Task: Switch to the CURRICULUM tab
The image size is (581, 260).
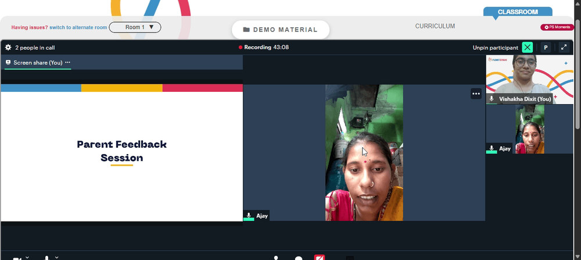Action: pyautogui.click(x=435, y=26)
